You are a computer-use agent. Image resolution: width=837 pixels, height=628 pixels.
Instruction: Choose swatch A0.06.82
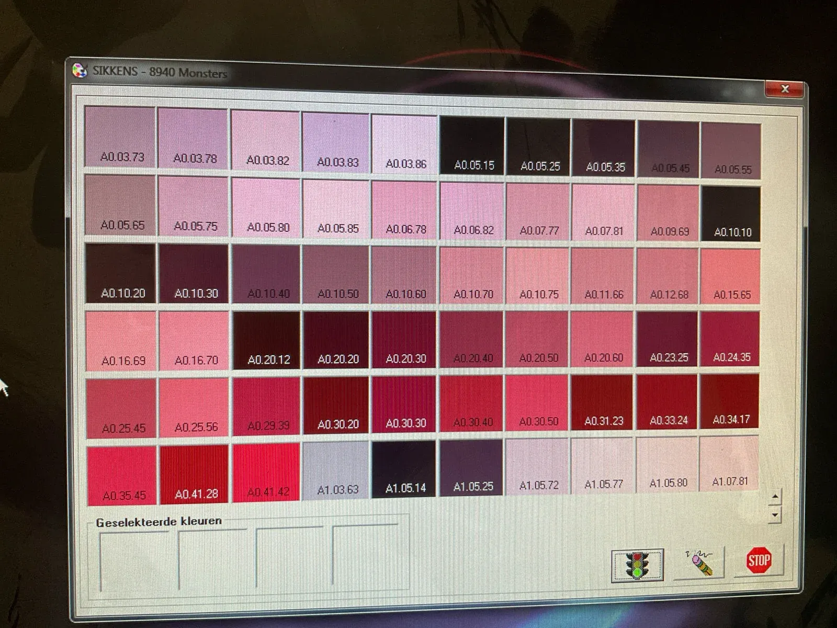(472, 211)
